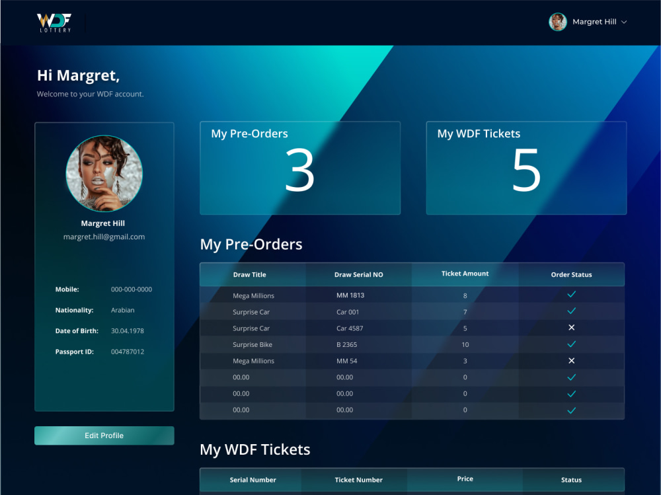Click the passport ID 004787012

[128, 352]
